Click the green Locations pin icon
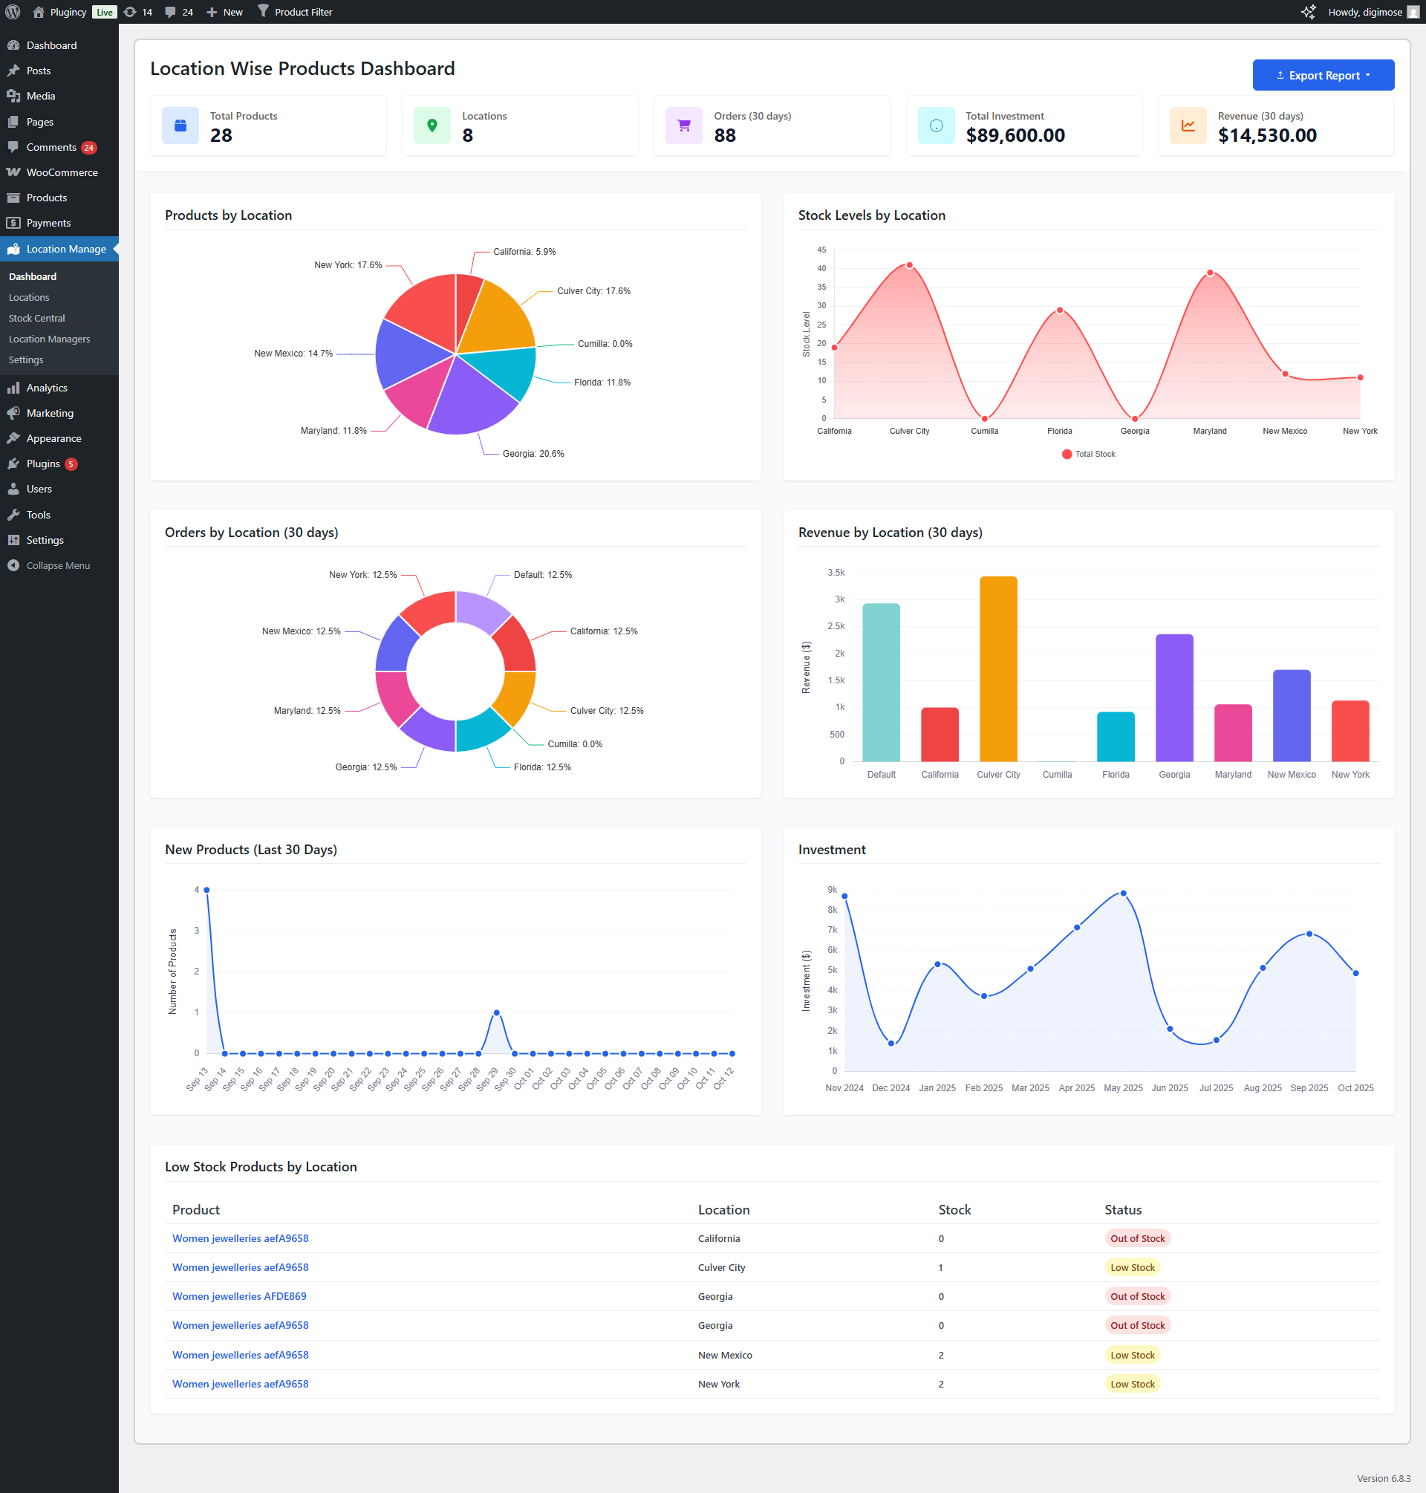1426x1493 pixels. [432, 126]
